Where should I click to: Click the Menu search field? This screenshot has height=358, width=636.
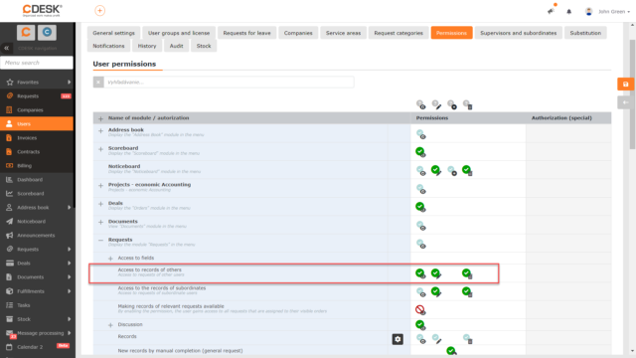[x=37, y=63]
